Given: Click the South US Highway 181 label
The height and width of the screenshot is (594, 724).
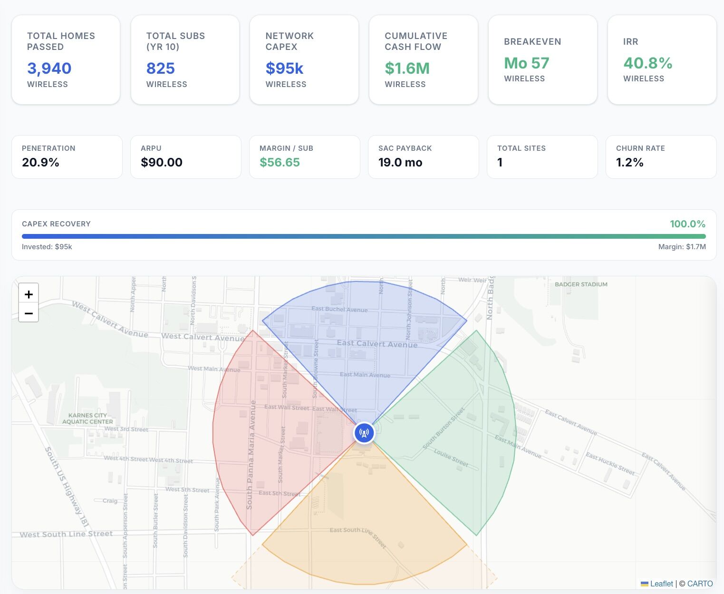Looking at the screenshot, I should (67, 487).
